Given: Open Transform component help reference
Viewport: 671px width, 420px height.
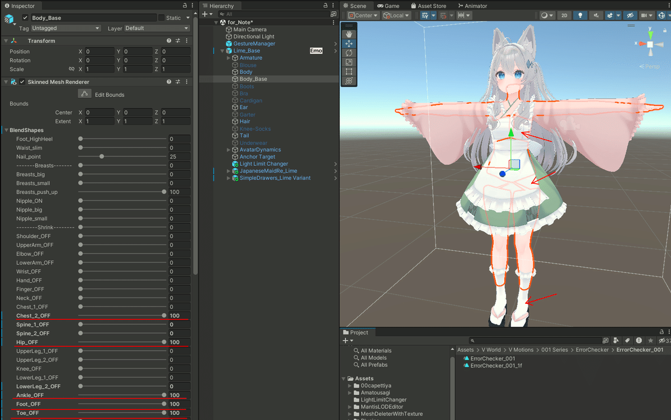Looking at the screenshot, I should pyautogui.click(x=169, y=41).
